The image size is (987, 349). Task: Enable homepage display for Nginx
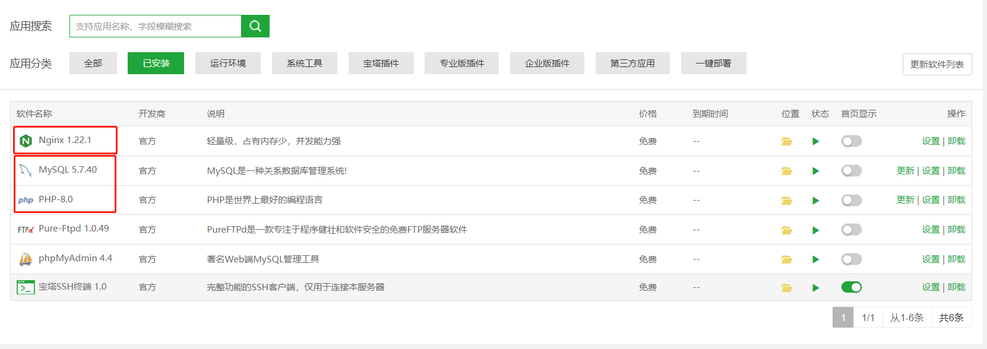(852, 141)
